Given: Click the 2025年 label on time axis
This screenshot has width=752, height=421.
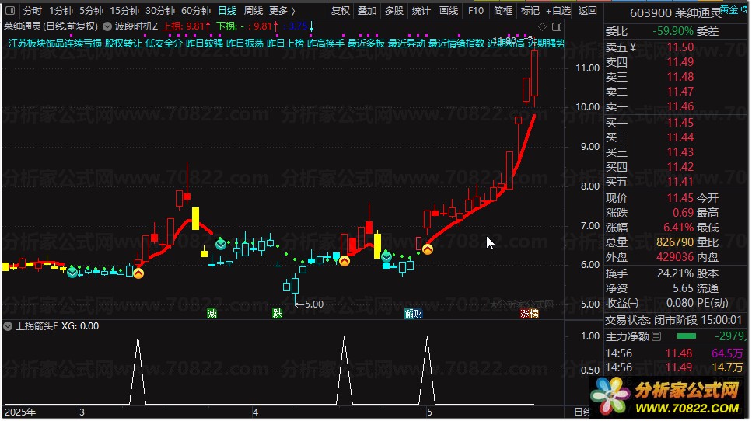Looking at the screenshot, I should (x=20, y=412).
